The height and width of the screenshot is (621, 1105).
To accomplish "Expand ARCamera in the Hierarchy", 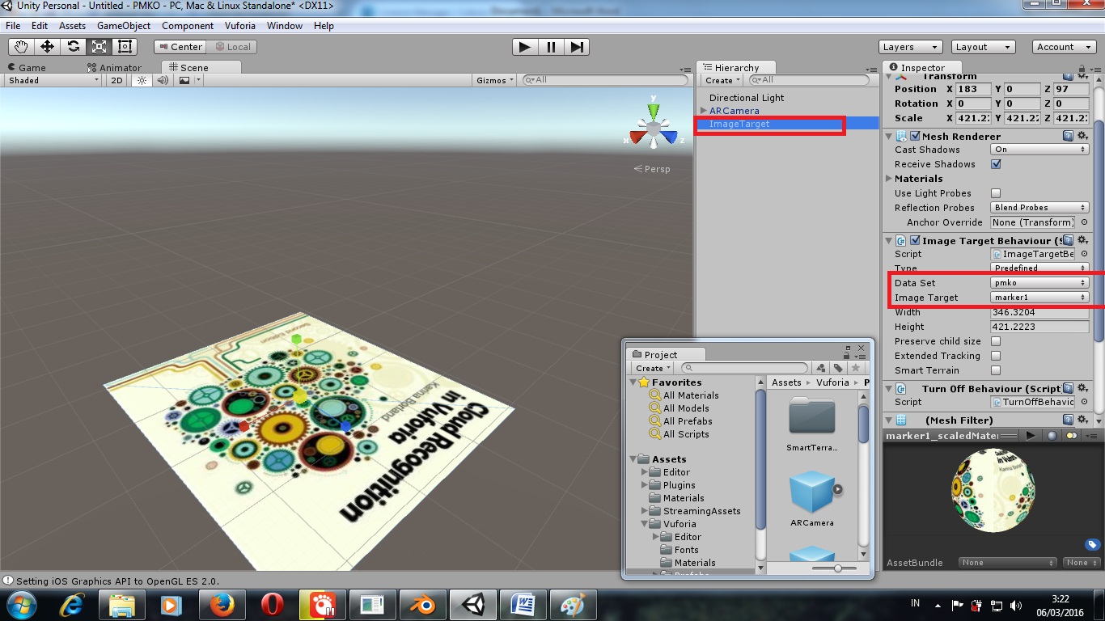I will (704, 111).
